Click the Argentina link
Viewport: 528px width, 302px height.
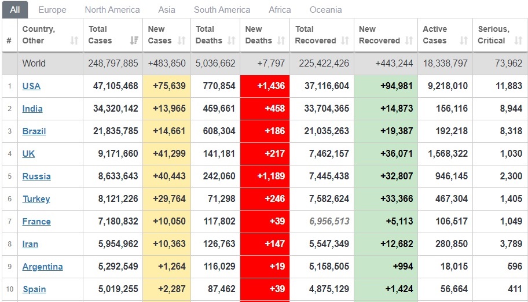tap(43, 267)
